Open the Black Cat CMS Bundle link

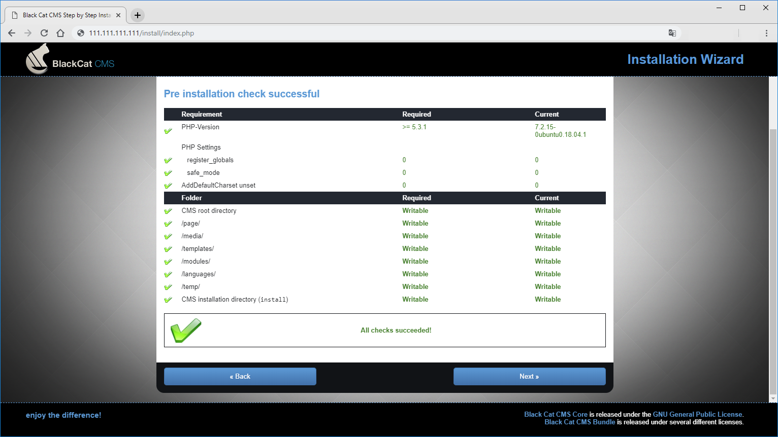[x=579, y=422]
